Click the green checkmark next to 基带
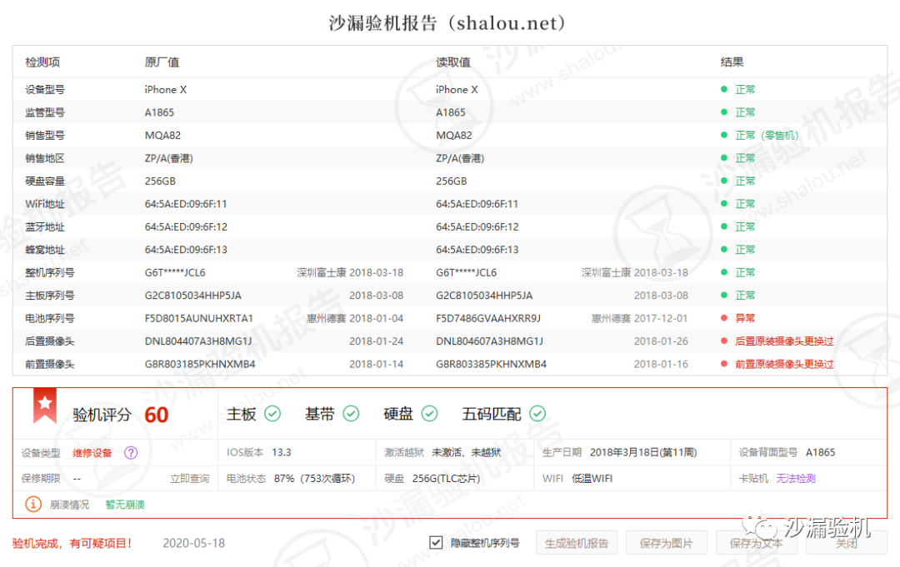 351,413
